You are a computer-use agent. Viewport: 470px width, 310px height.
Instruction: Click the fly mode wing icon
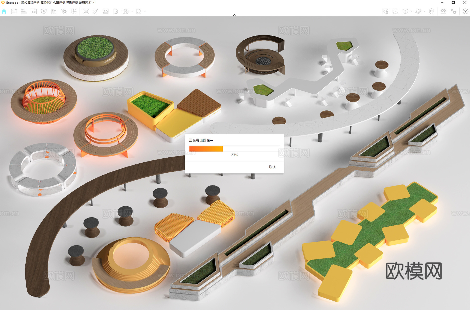tap(418, 11)
